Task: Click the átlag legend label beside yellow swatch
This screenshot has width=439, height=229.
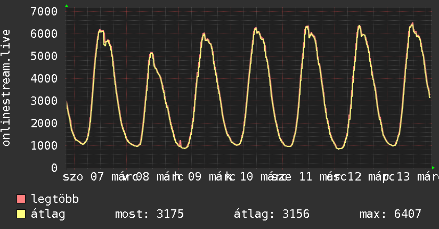Action: point(48,214)
